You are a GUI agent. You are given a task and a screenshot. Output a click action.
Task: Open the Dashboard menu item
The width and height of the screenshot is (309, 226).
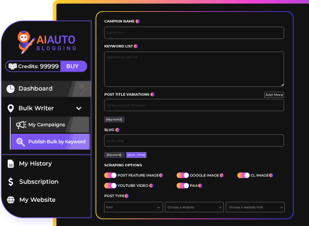46,89
